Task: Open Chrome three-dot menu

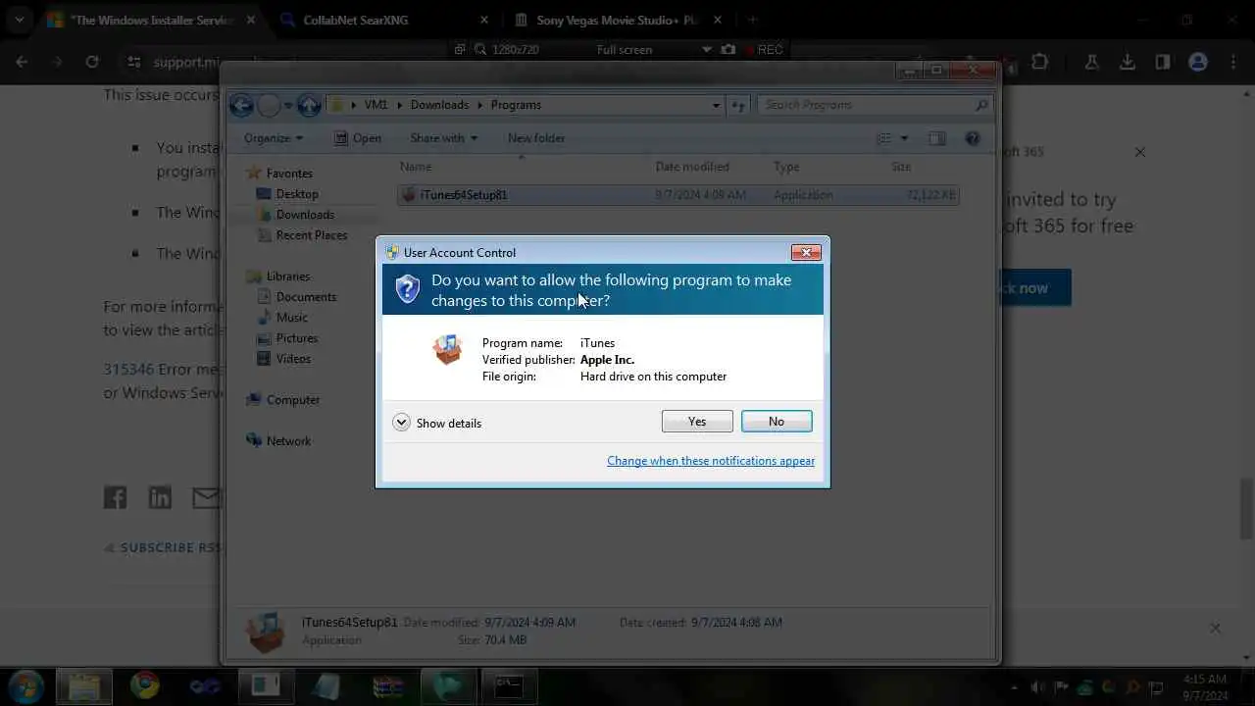Action: [x=1233, y=62]
